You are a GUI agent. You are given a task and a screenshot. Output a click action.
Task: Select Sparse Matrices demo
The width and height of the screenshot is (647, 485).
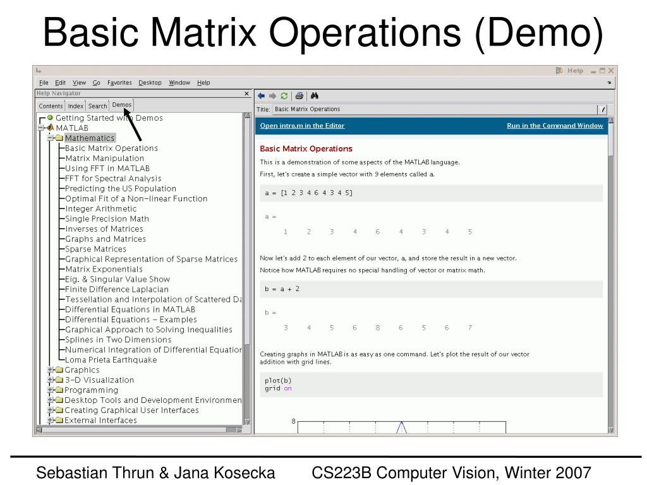pyautogui.click(x=95, y=249)
